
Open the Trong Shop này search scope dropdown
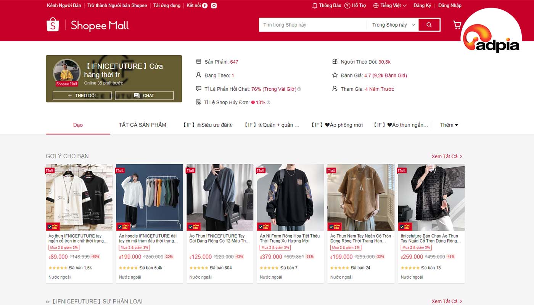coord(394,25)
